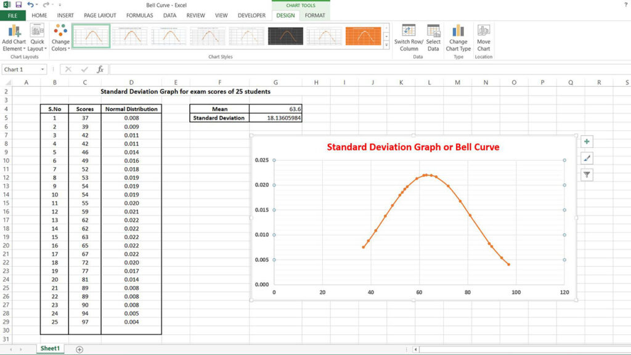Toggle the Chart Styles brush panel

(x=587, y=158)
